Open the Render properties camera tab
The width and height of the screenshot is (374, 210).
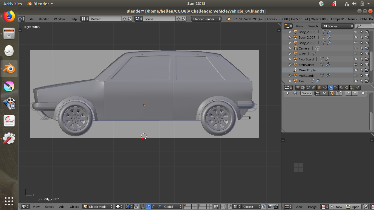[297, 88]
